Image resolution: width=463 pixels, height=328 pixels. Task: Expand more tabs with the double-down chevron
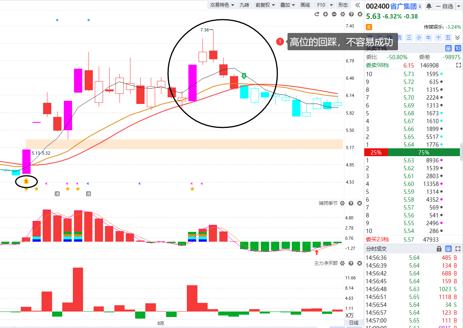pos(458,38)
